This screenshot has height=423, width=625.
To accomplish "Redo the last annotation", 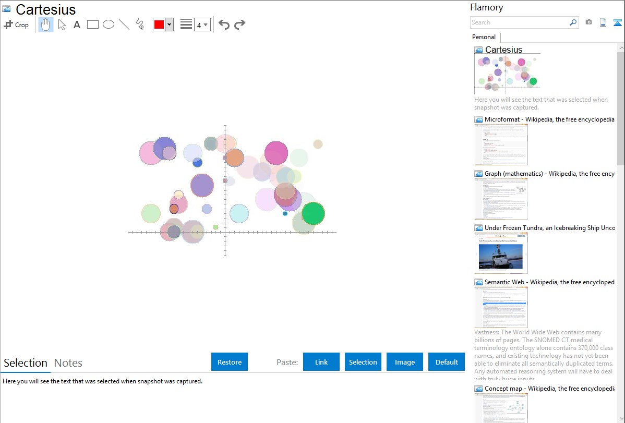I will coord(239,25).
